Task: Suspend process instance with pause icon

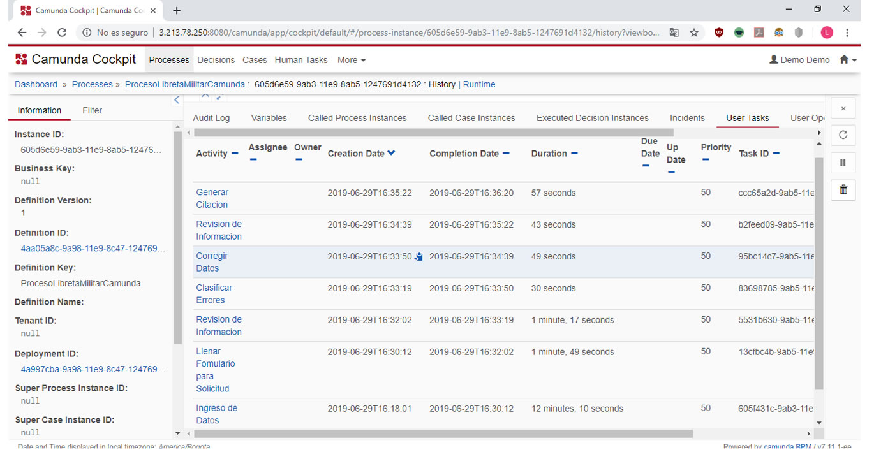Action: pos(843,163)
